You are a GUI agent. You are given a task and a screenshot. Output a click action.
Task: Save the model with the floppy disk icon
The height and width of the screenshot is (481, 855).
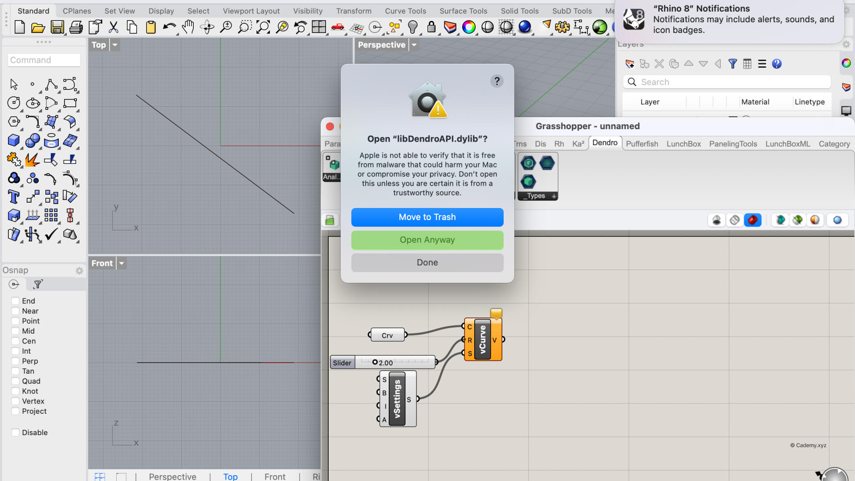[x=57, y=27]
